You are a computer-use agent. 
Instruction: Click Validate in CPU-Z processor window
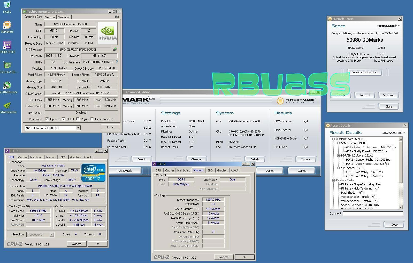click(x=77, y=244)
